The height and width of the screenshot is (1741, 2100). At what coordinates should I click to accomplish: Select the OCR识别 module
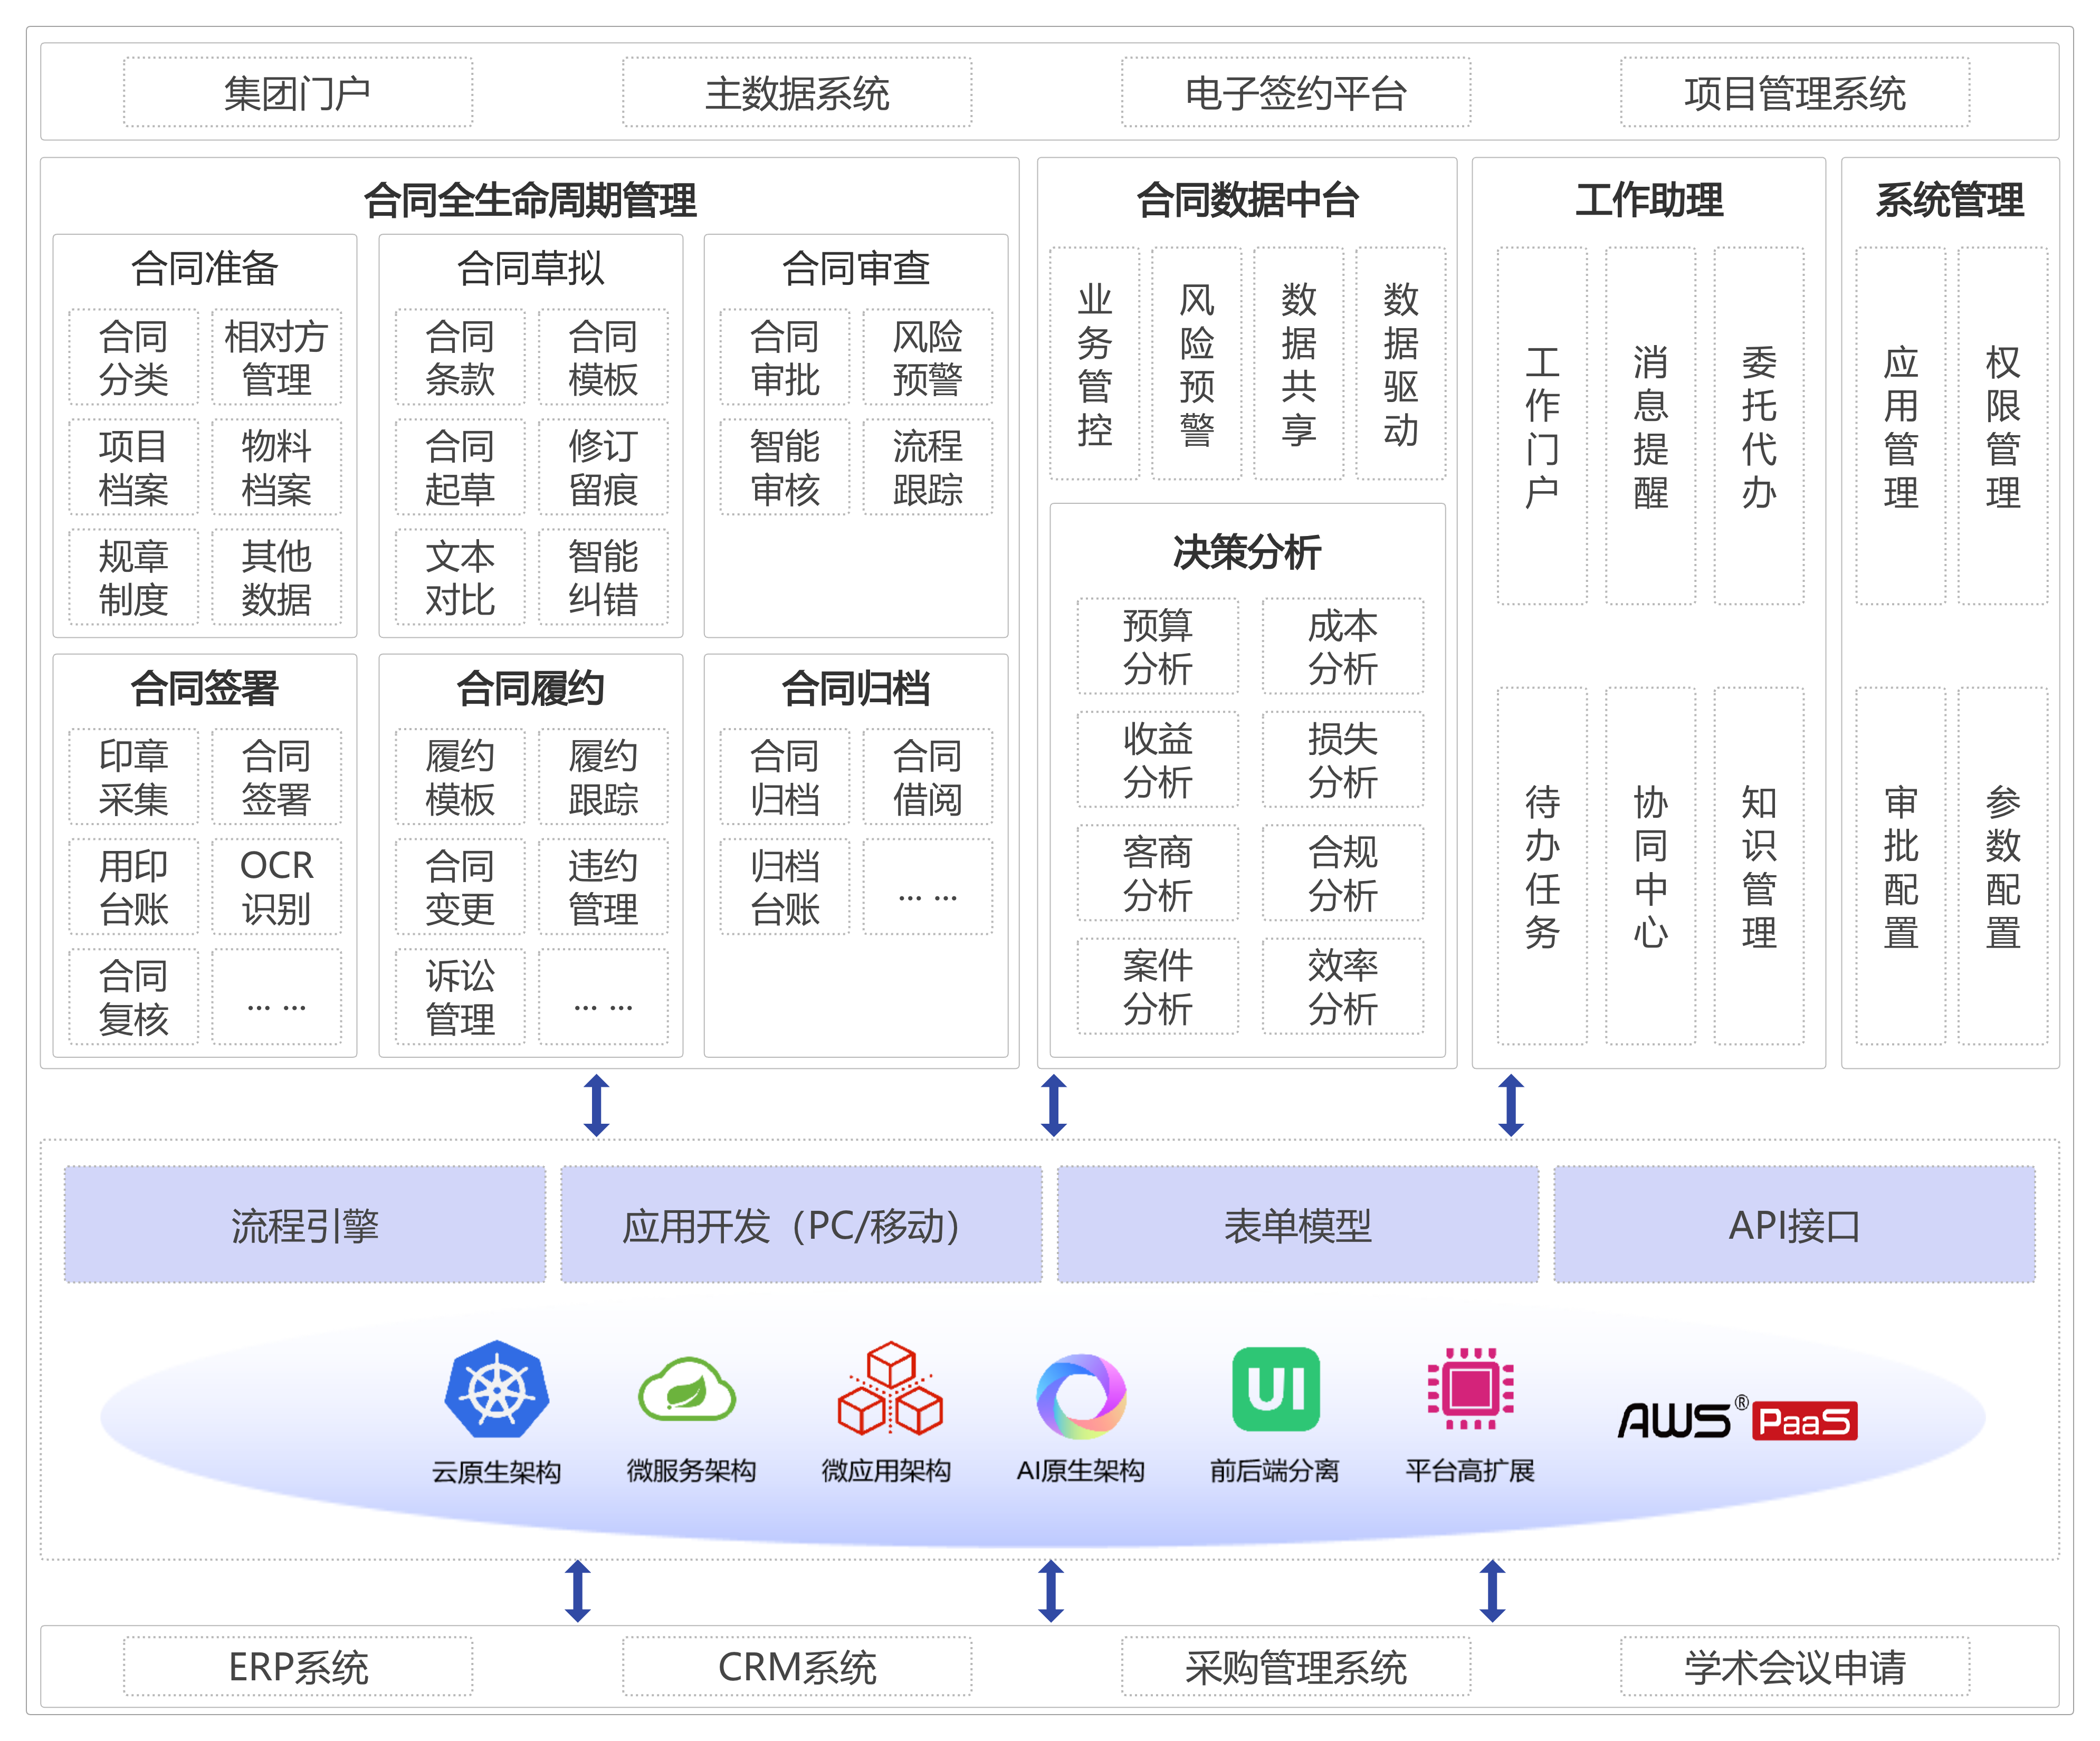click(276, 887)
